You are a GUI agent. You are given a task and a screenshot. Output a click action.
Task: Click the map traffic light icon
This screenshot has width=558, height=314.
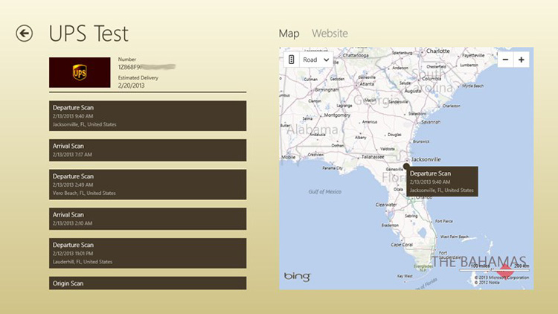[x=291, y=60]
